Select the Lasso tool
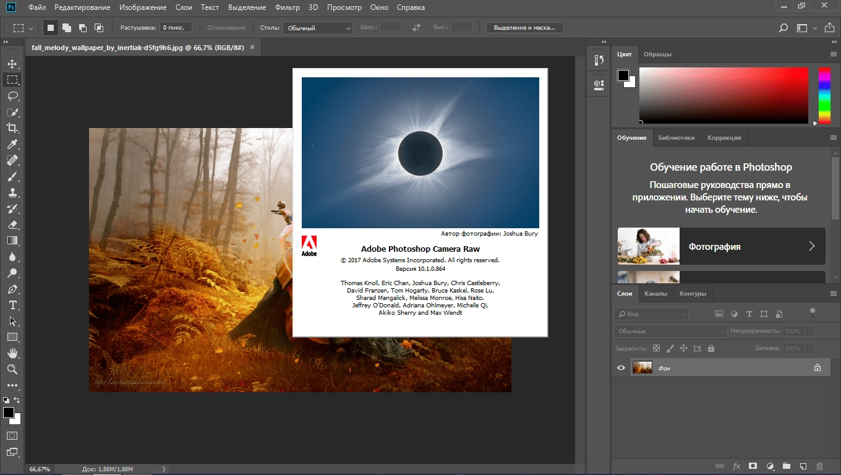Viewport: 841px width, 475px height. (x=12, y=96)
